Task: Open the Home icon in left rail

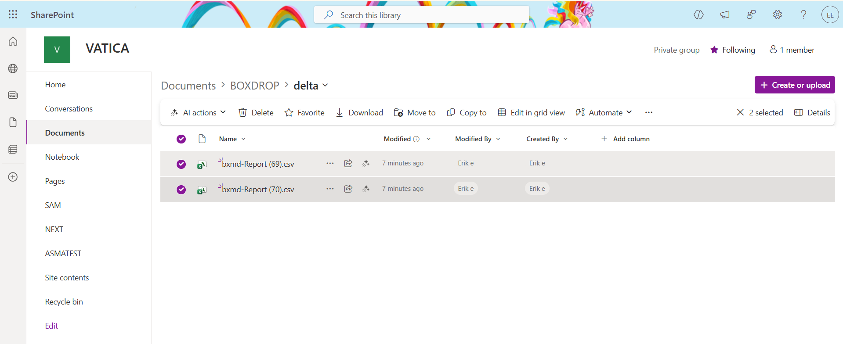Action: [x=13, y=41]
